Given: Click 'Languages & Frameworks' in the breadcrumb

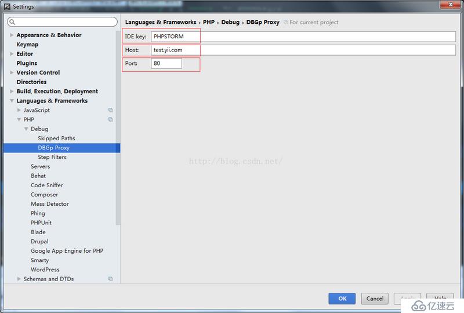Looking at the screenshot, I should coord(161,22).
